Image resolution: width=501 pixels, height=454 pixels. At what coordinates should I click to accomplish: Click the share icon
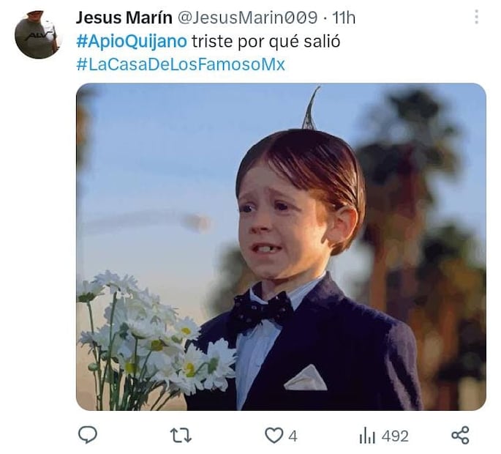tap(460, 436)
